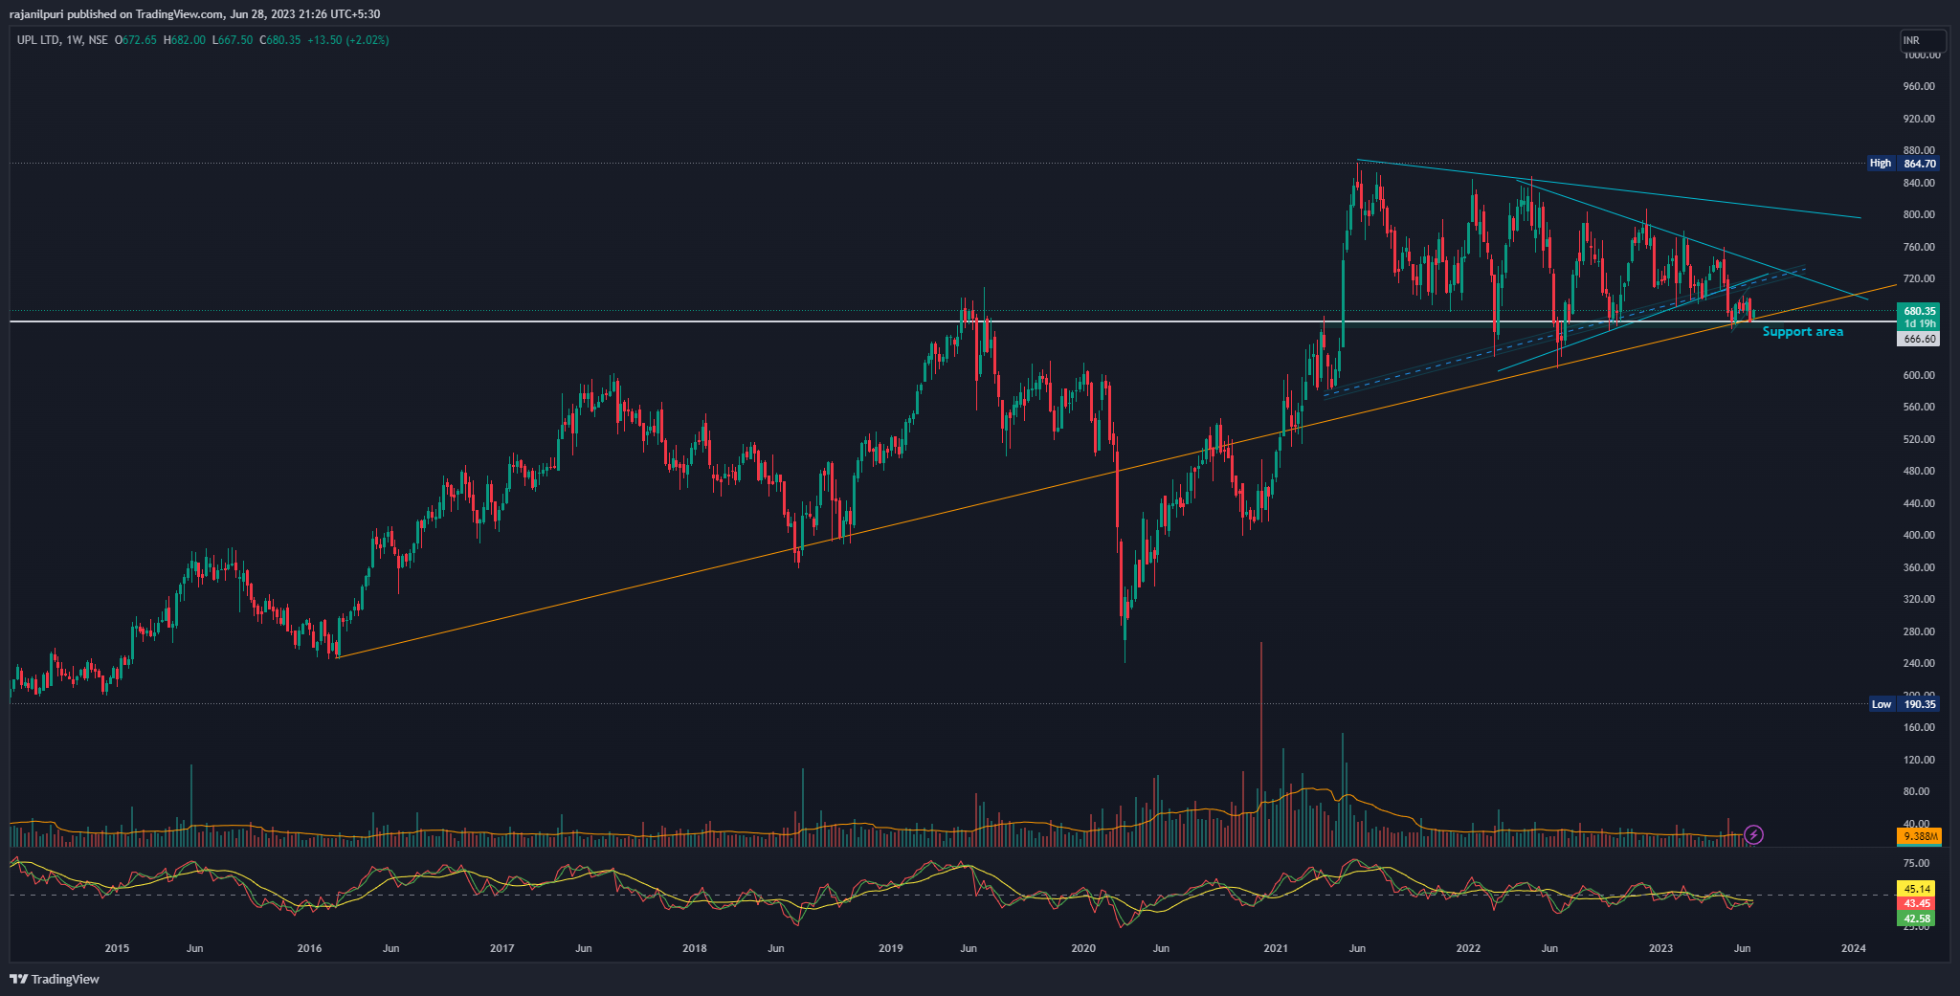The image size is (1960, 996).
Task: Click the red indicator value 43.45
Action: click(x=1916, y=903)
